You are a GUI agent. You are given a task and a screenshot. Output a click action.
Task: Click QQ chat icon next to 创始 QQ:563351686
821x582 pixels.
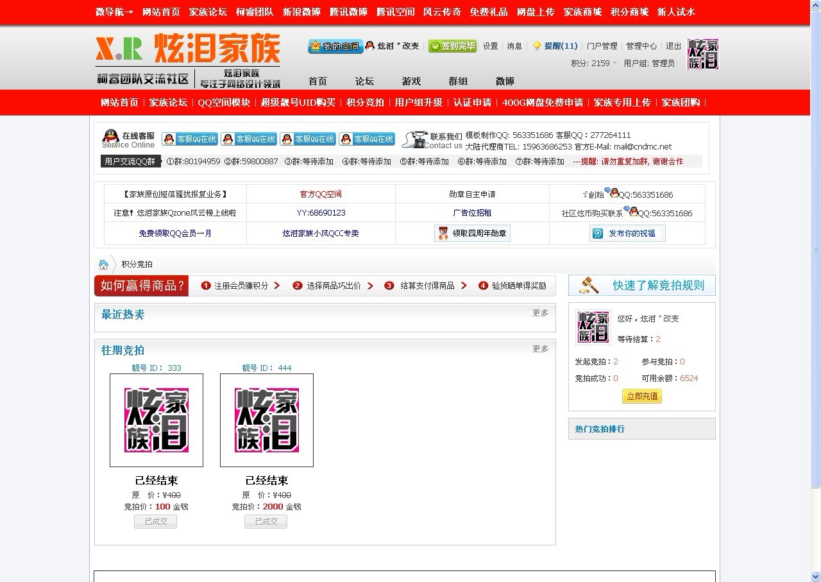coord(612,193)
